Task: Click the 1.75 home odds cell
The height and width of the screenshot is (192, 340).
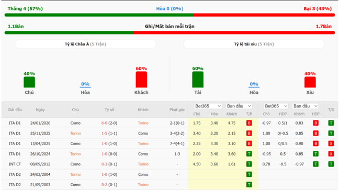Action: click(x=197, y=123)
